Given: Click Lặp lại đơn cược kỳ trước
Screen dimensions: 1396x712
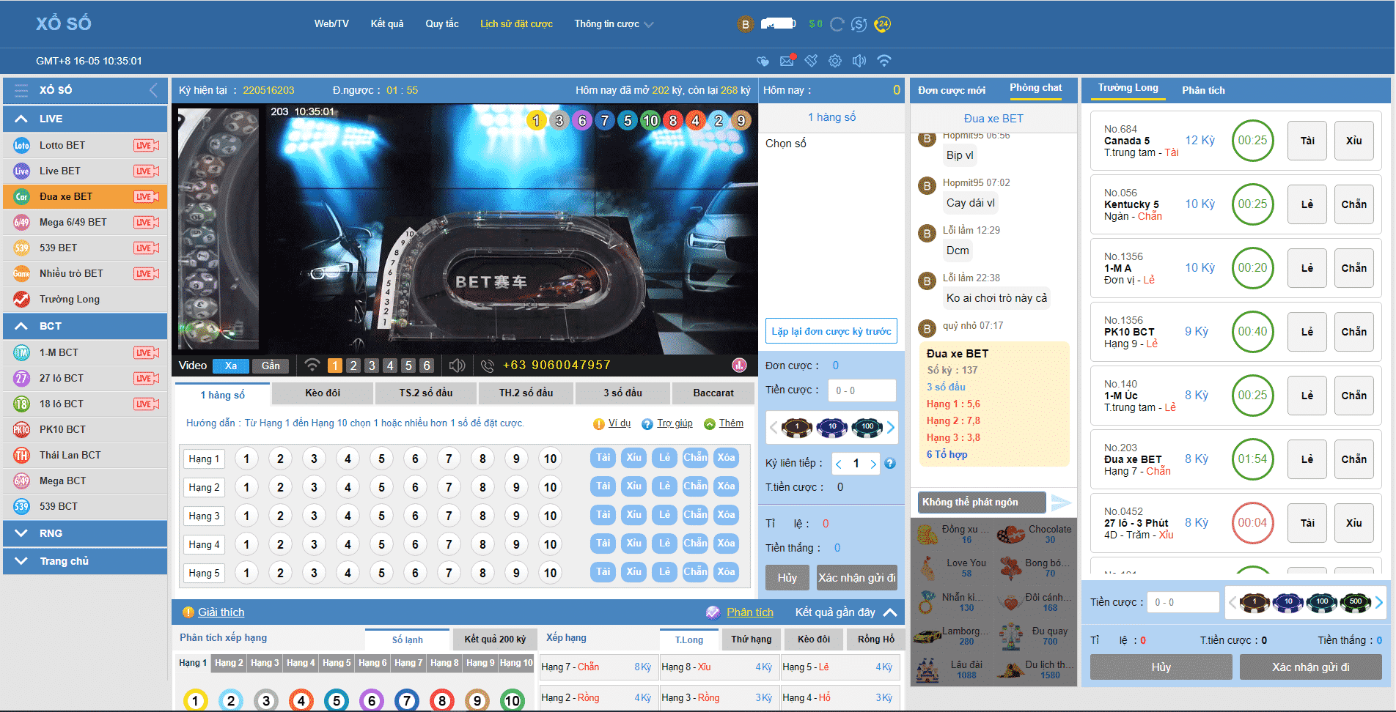Looking at the screenshot, I should (831, 331).
